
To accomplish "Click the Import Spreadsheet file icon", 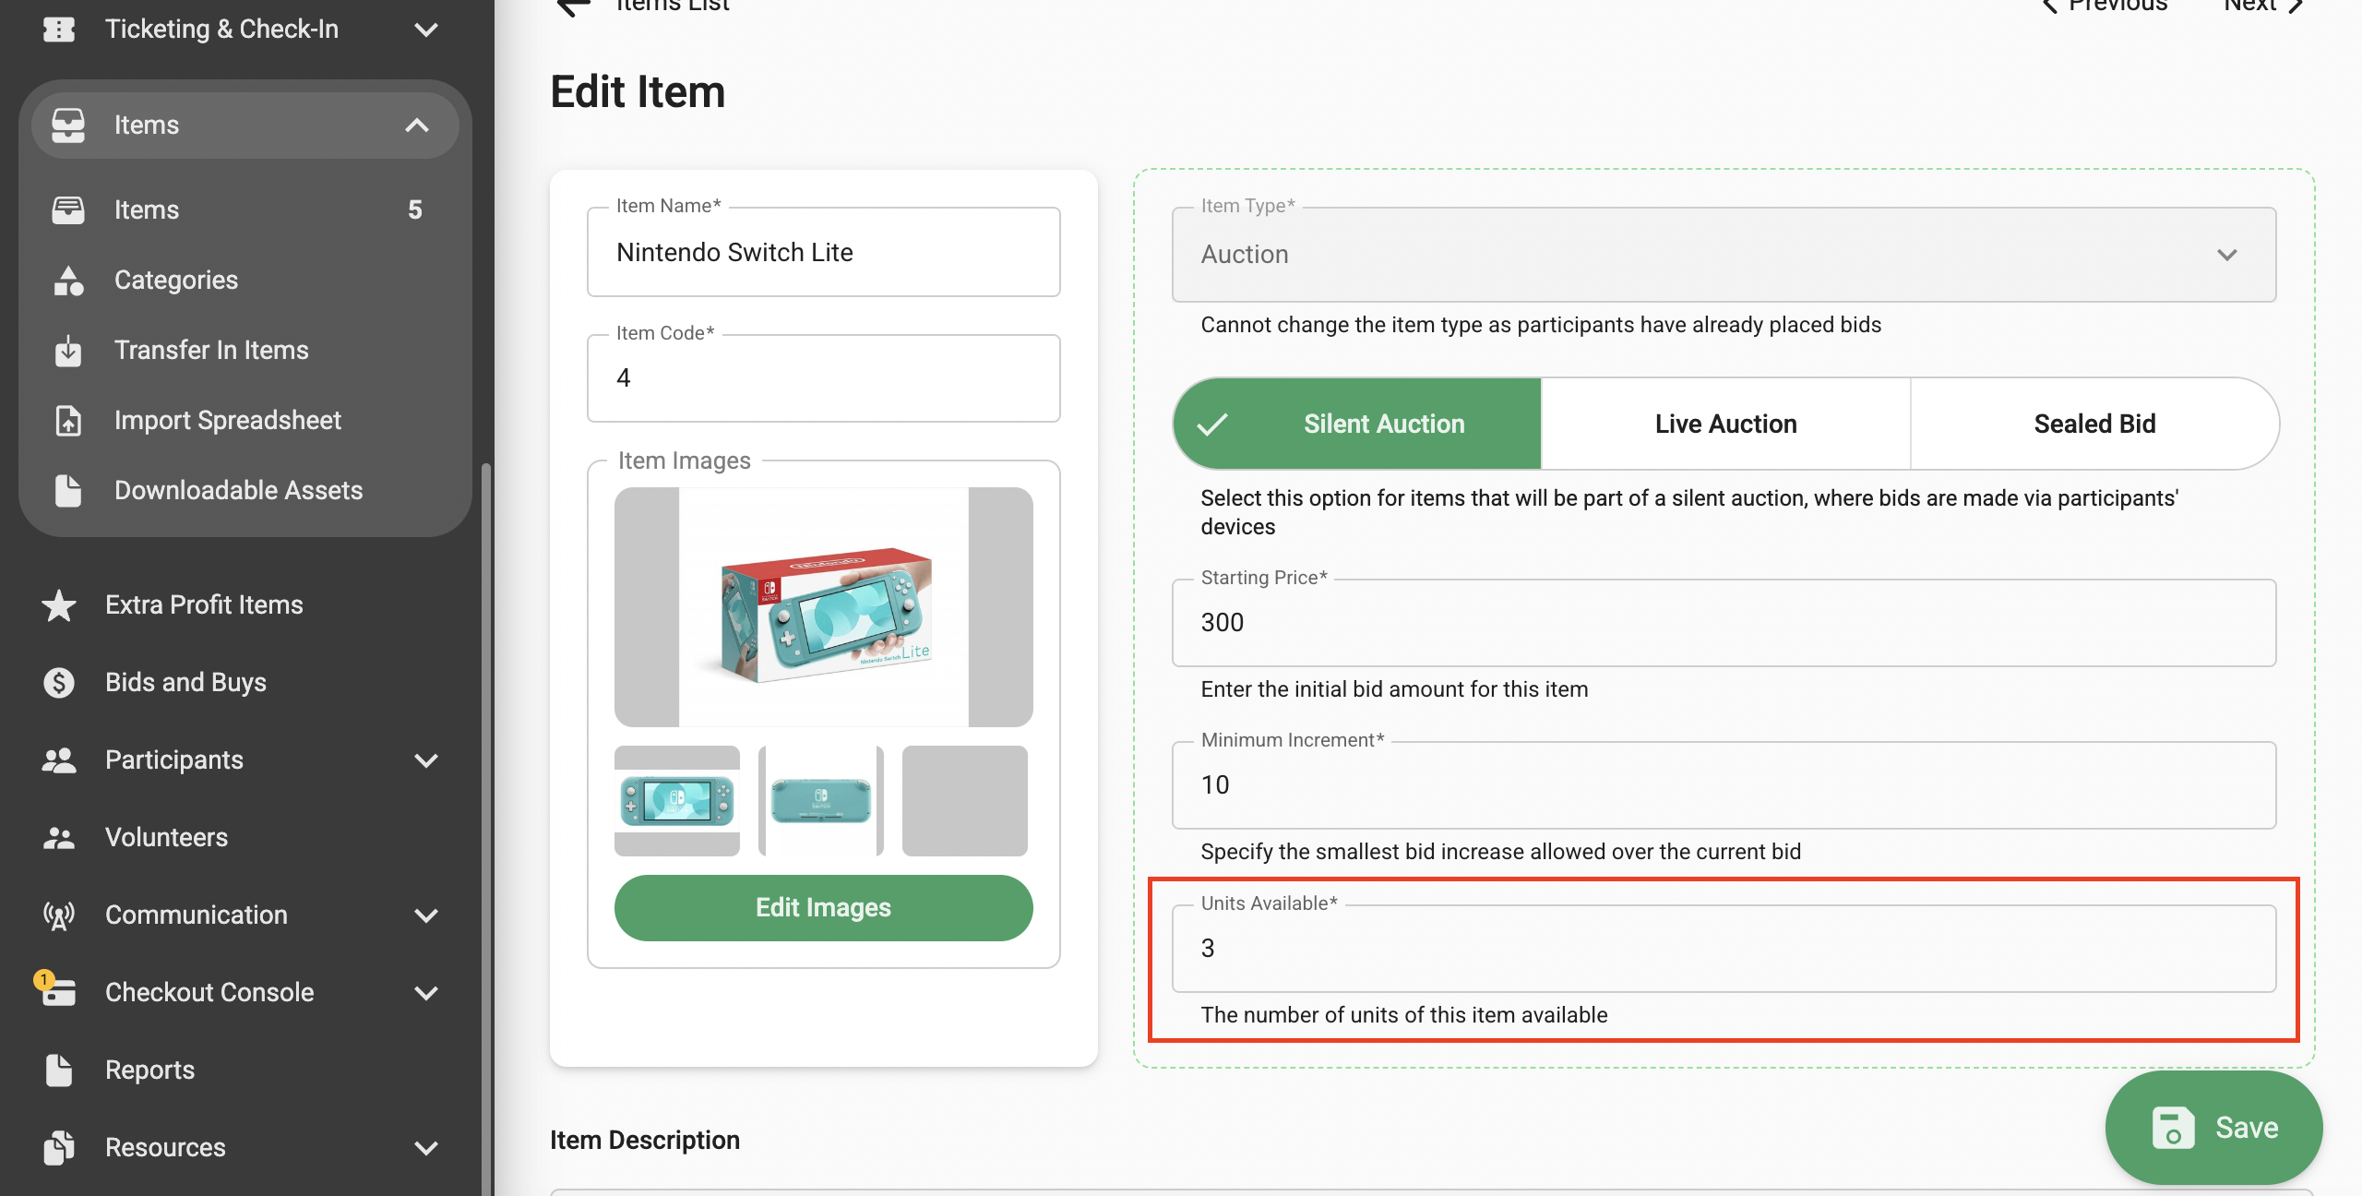I will [68, 421].
